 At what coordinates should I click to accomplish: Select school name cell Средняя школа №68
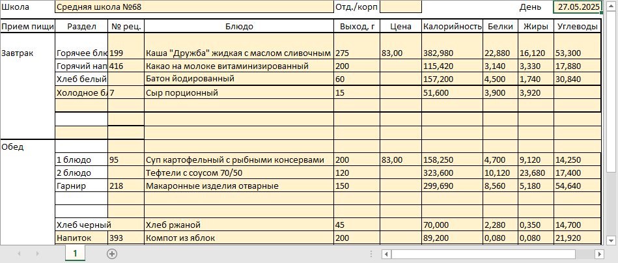coord(194,7)
